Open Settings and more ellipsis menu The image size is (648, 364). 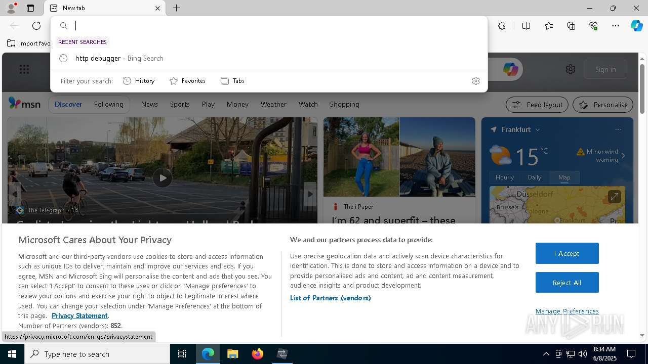coord(616,26)
